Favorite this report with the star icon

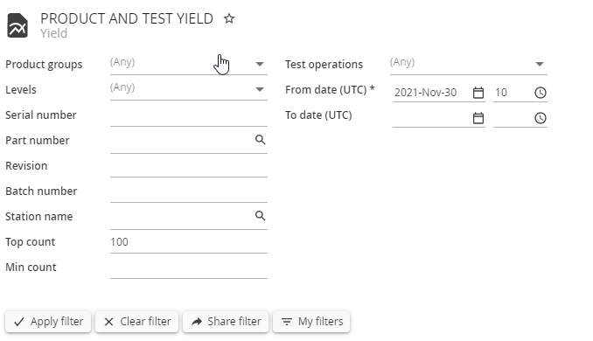(x=229, y=18)
